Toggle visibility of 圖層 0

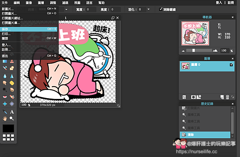point(231,65)
